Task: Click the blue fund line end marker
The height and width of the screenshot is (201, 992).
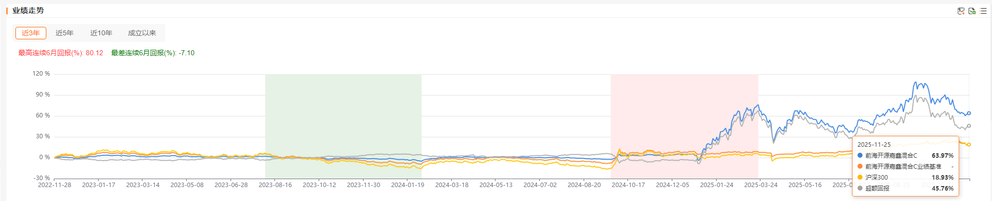Action: point(969,113)
